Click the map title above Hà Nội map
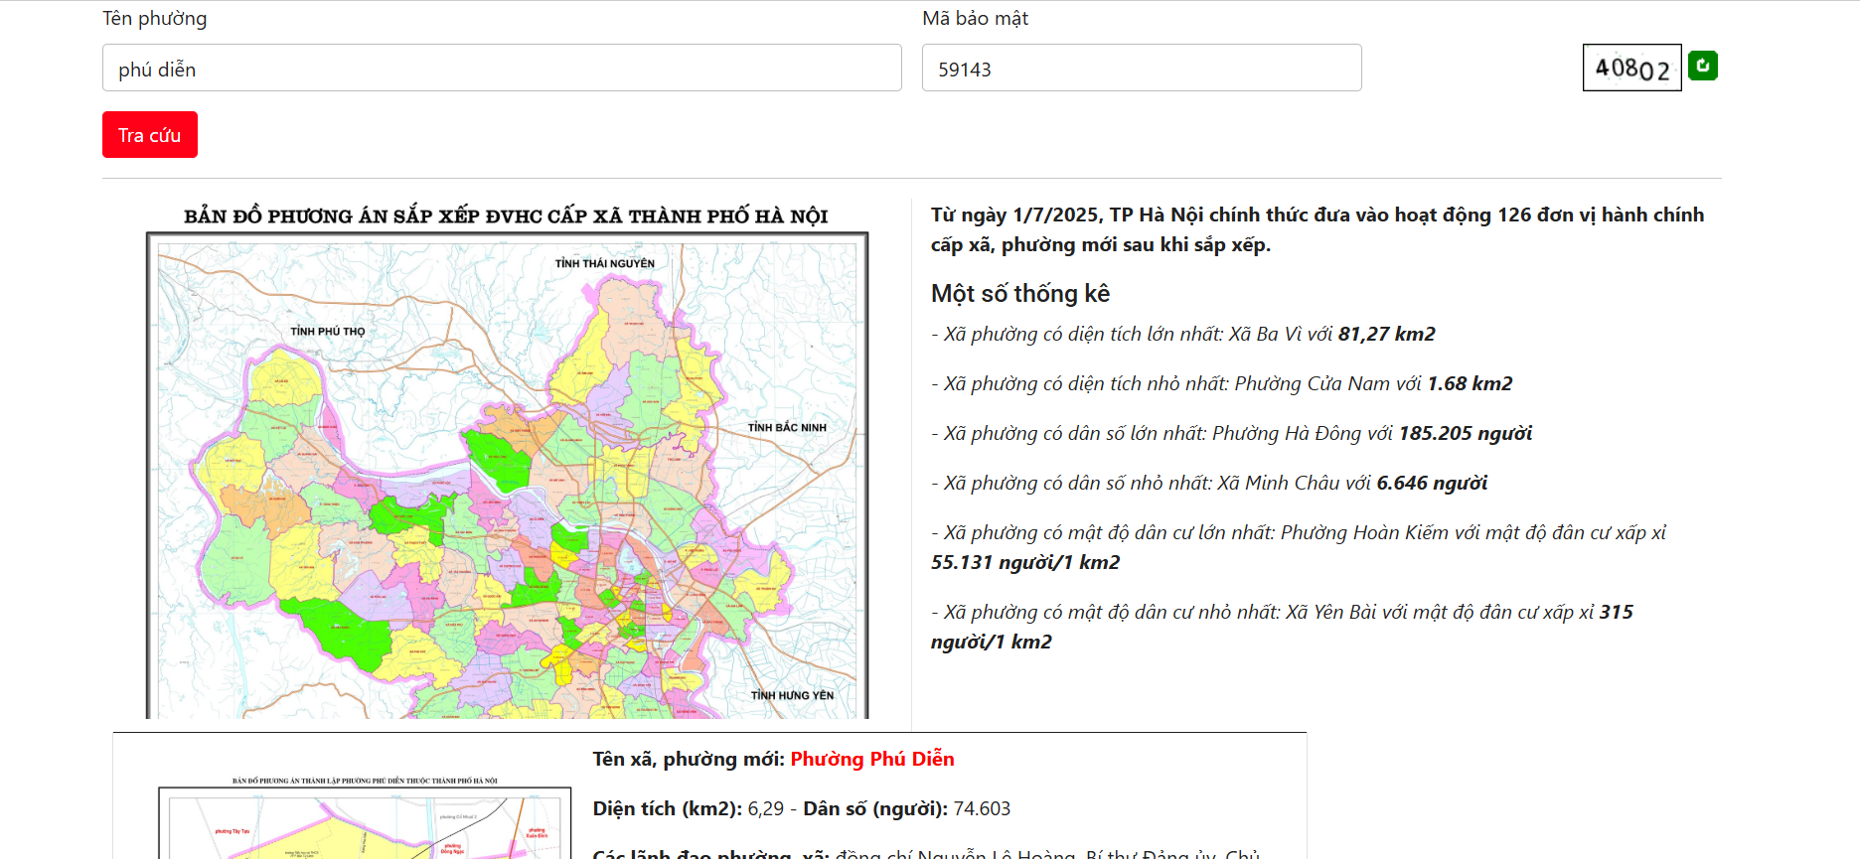The width and height of the screenshot is (1860, 859). pyautogui.click(x=506, y=216)
